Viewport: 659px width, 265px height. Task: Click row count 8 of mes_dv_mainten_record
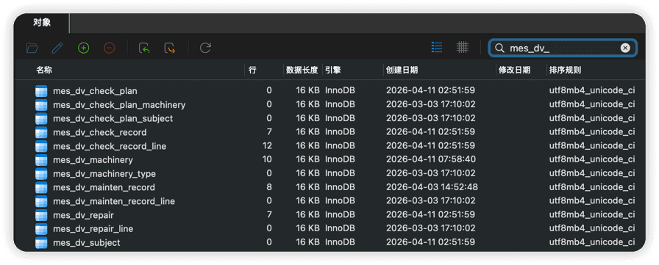click(269, 187)
